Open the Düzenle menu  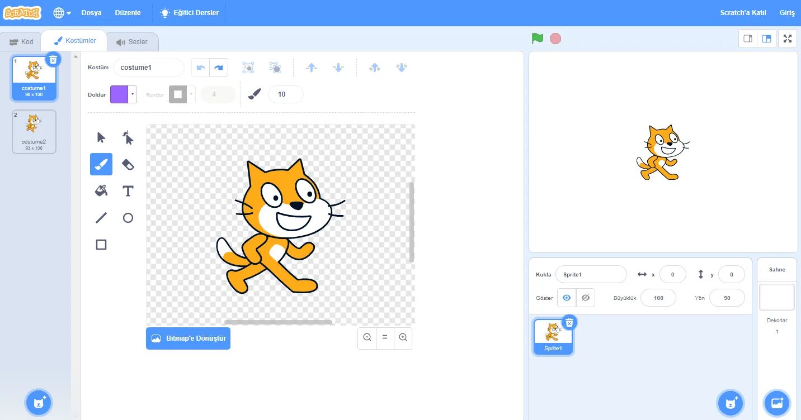[128, 12]
